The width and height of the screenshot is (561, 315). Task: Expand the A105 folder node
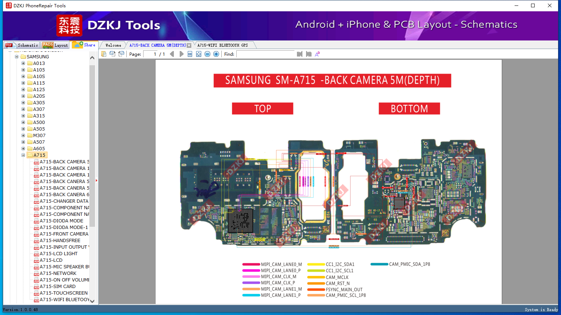click(x=23, y=70)
